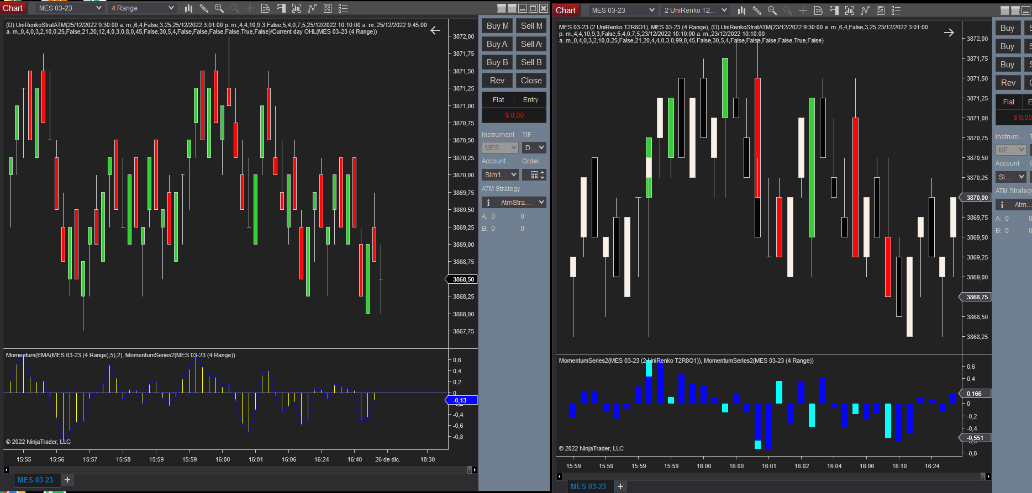Expand the 4 Range interval dropdown

[143, 8]
